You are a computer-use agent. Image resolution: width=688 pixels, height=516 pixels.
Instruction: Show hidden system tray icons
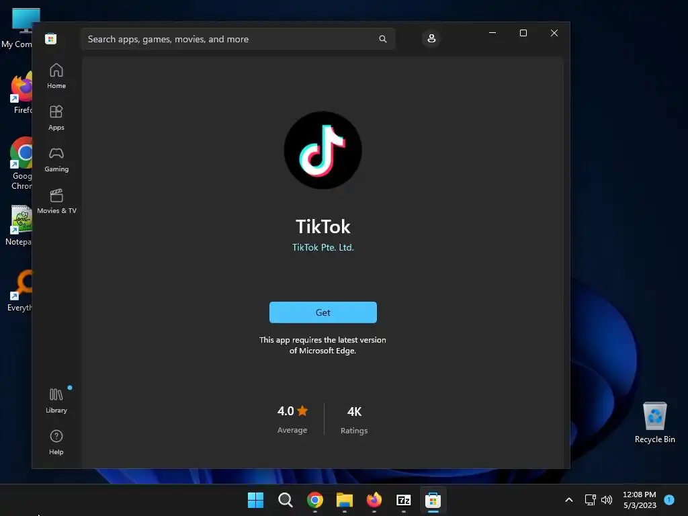[568, 500]
